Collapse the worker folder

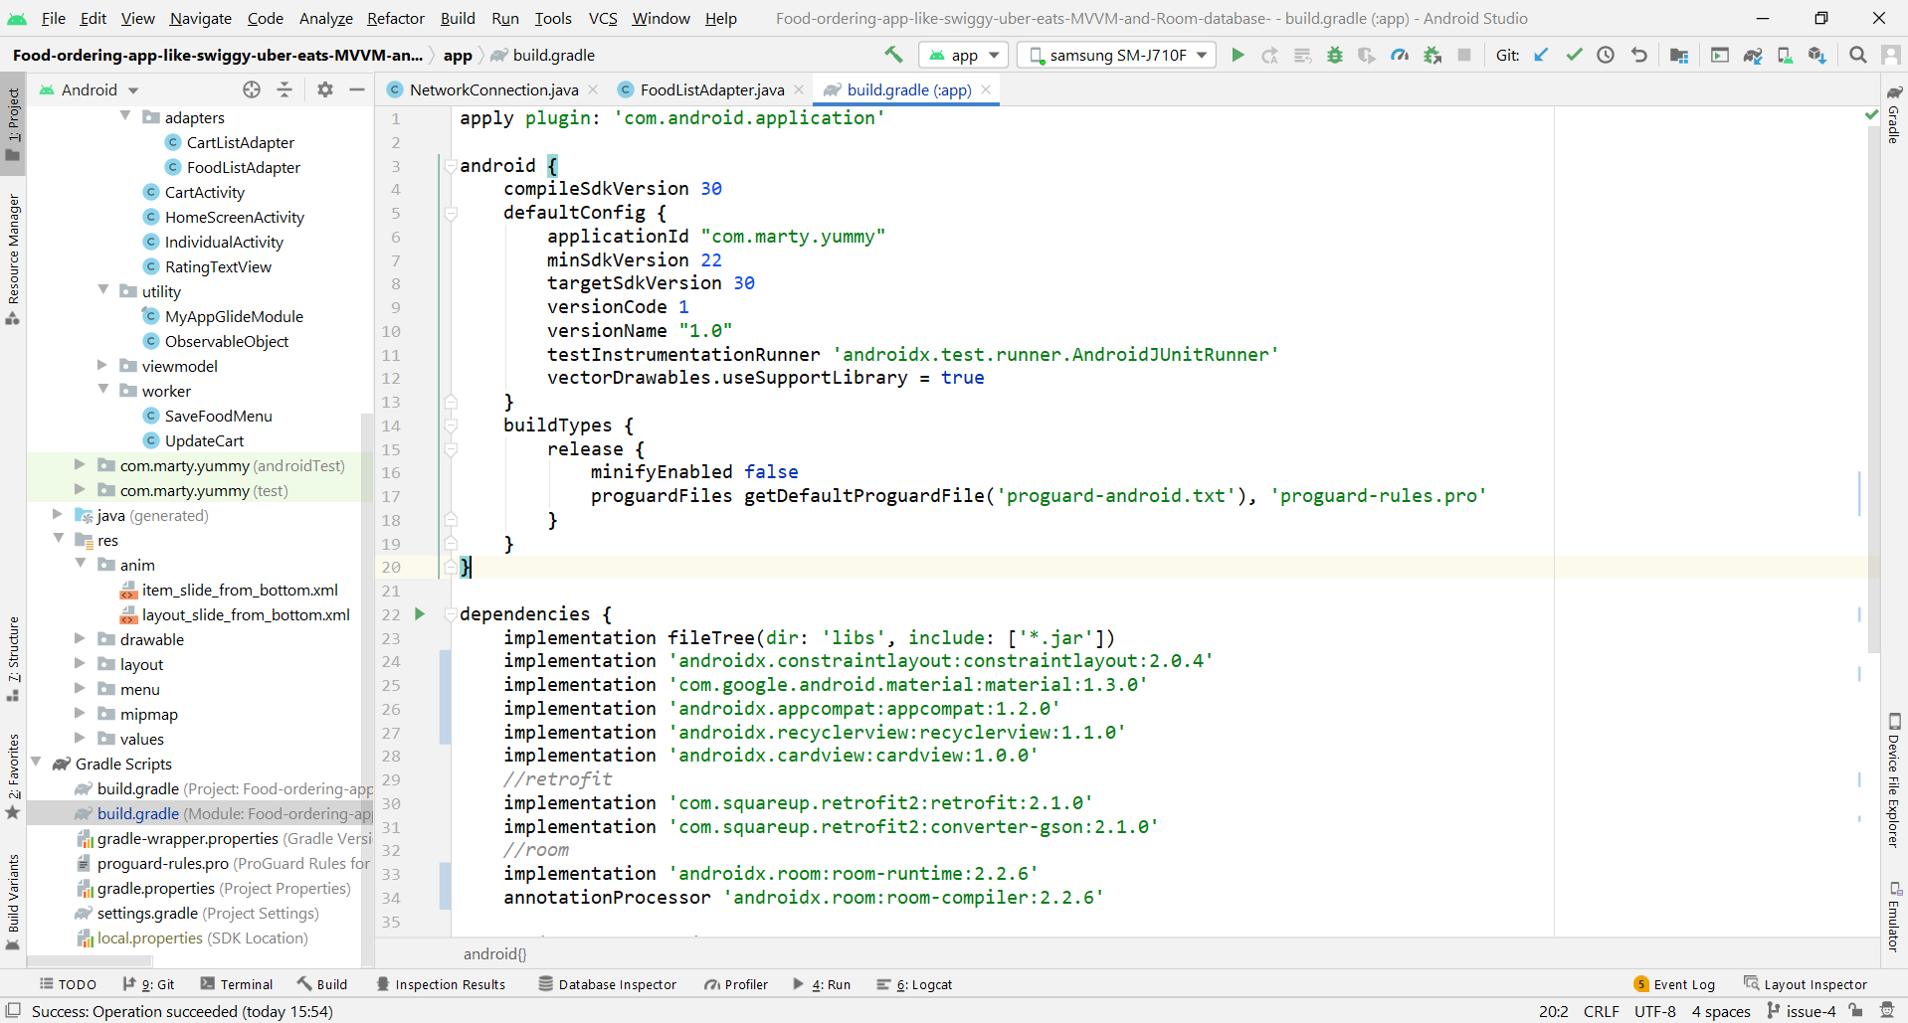pos(103,390)
